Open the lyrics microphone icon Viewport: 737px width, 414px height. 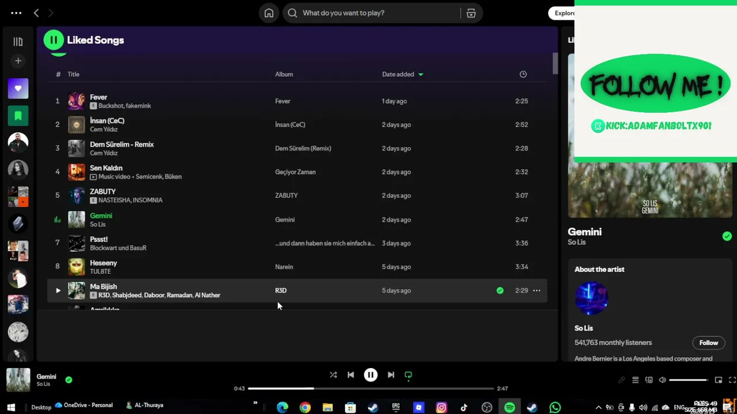coord(621,380)
